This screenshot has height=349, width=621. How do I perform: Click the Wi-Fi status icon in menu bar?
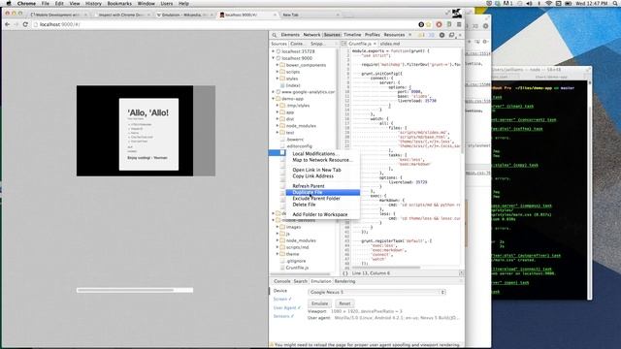(548, 3)
